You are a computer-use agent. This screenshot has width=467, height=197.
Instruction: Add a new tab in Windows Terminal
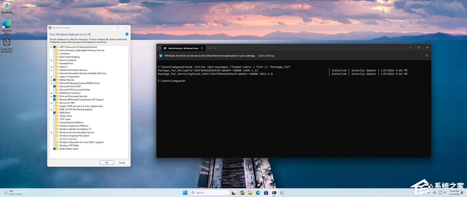(x=210, y=48)
